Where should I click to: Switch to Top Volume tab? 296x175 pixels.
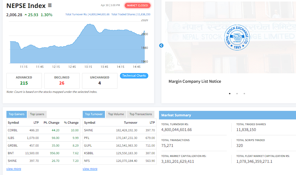click(116, 114)
